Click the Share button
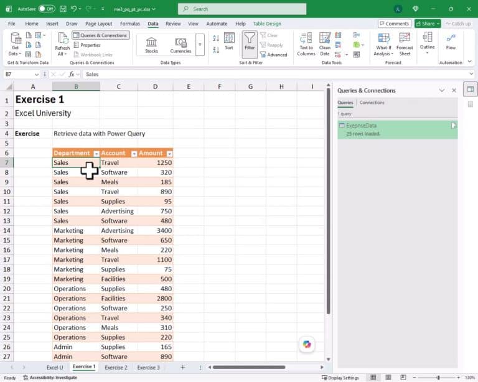This screenshot has height=382, width=478. tap(428, 24)
